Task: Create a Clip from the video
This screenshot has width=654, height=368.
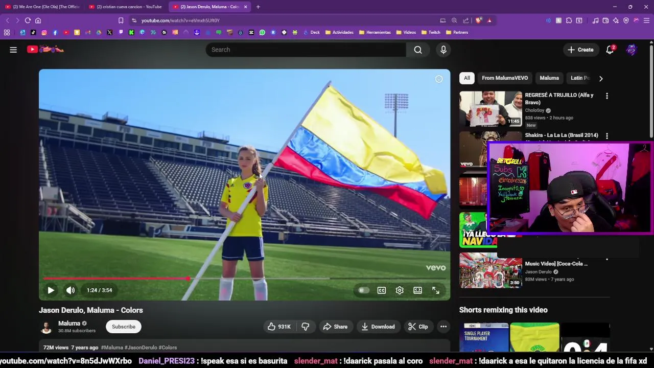Action: (x=418, y=327)
